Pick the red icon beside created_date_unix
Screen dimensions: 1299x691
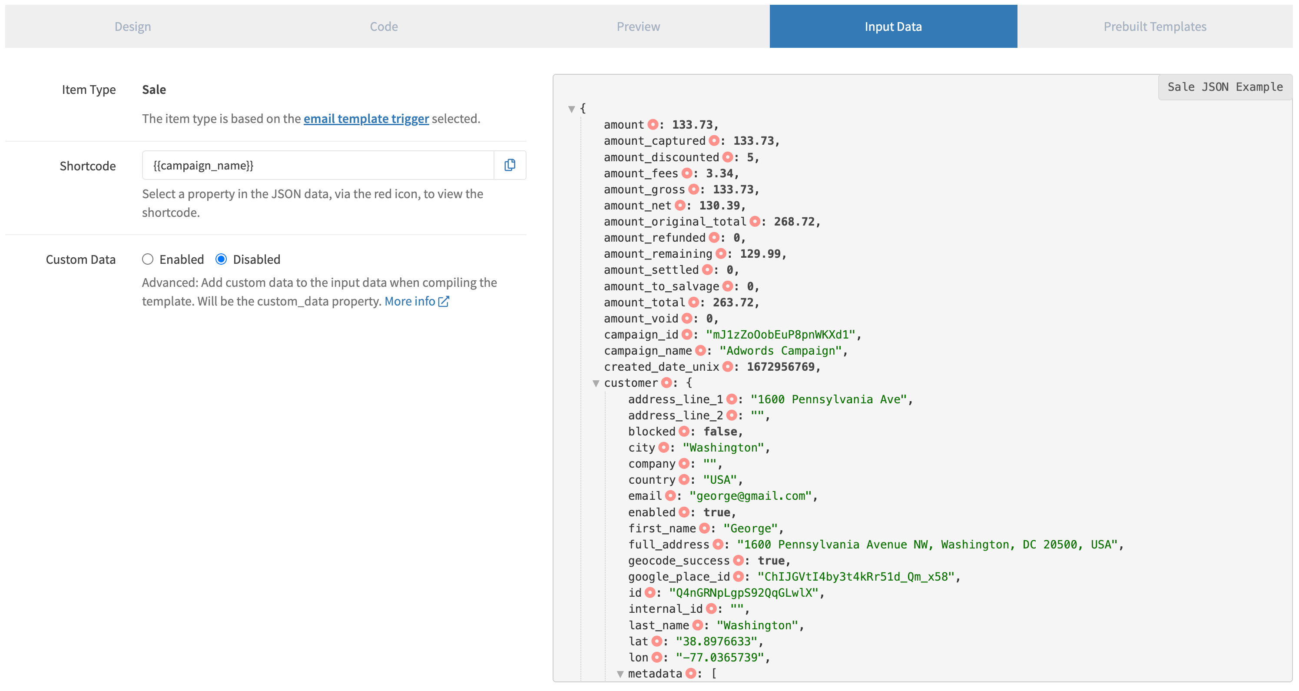pyautogui.click(x=727, y=366)
